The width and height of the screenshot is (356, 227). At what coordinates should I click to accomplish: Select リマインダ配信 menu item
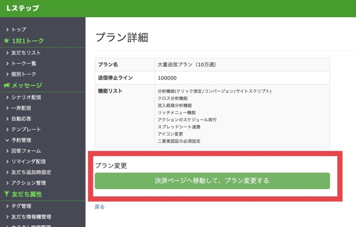click(x=28, y=161)
